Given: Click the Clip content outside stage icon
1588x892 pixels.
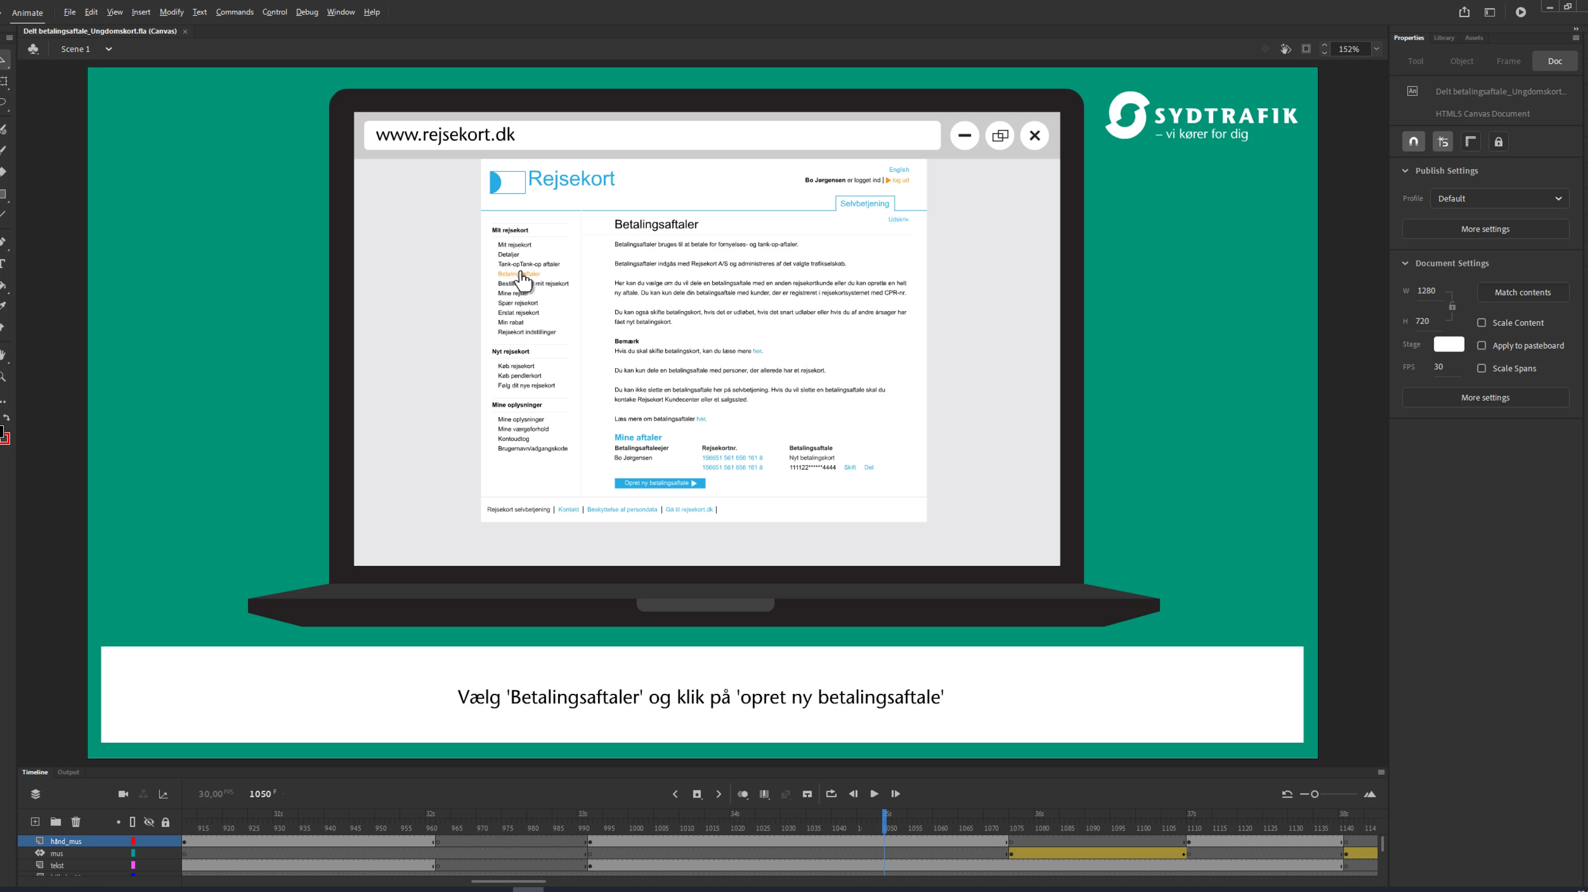Looking at the screenshot, I should click(x=1306, y=49).
